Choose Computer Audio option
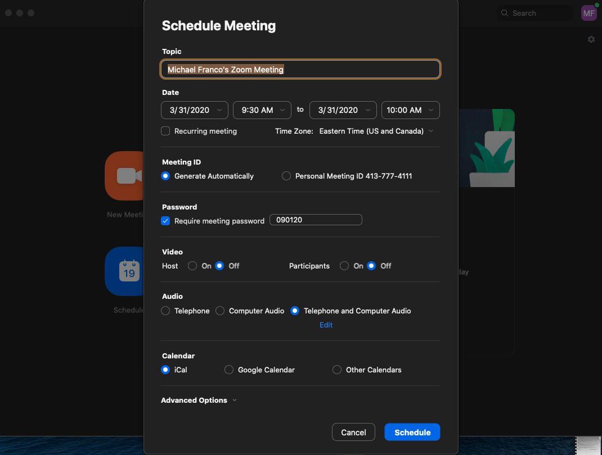Viewport: 602px width, 455px height. click(x=220, y=311)
